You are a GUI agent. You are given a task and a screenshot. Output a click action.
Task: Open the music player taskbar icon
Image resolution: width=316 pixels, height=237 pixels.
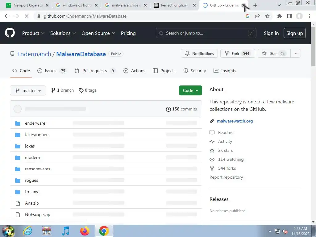(65, 231)
